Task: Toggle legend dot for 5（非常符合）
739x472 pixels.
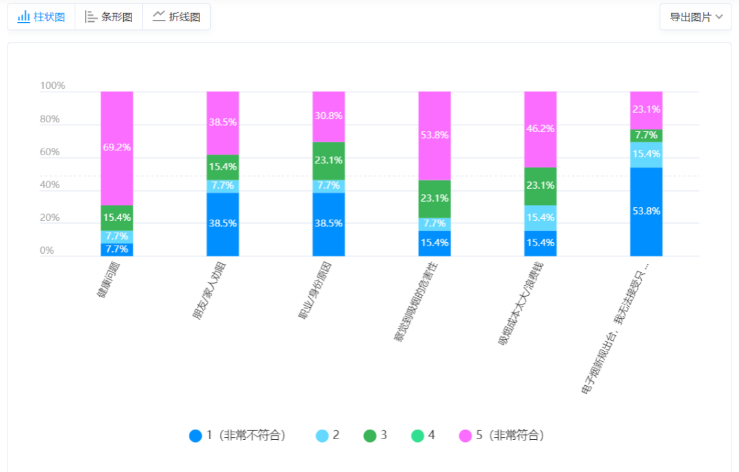Action: [465, 436]
